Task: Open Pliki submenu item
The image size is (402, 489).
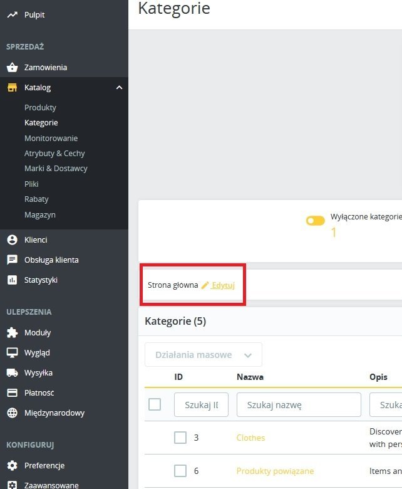Action: coord(31,184)
